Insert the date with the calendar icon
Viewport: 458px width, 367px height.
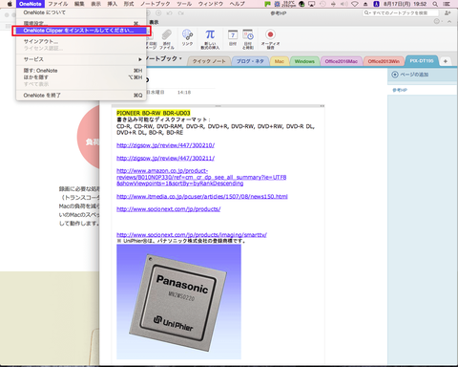point(233,34)
